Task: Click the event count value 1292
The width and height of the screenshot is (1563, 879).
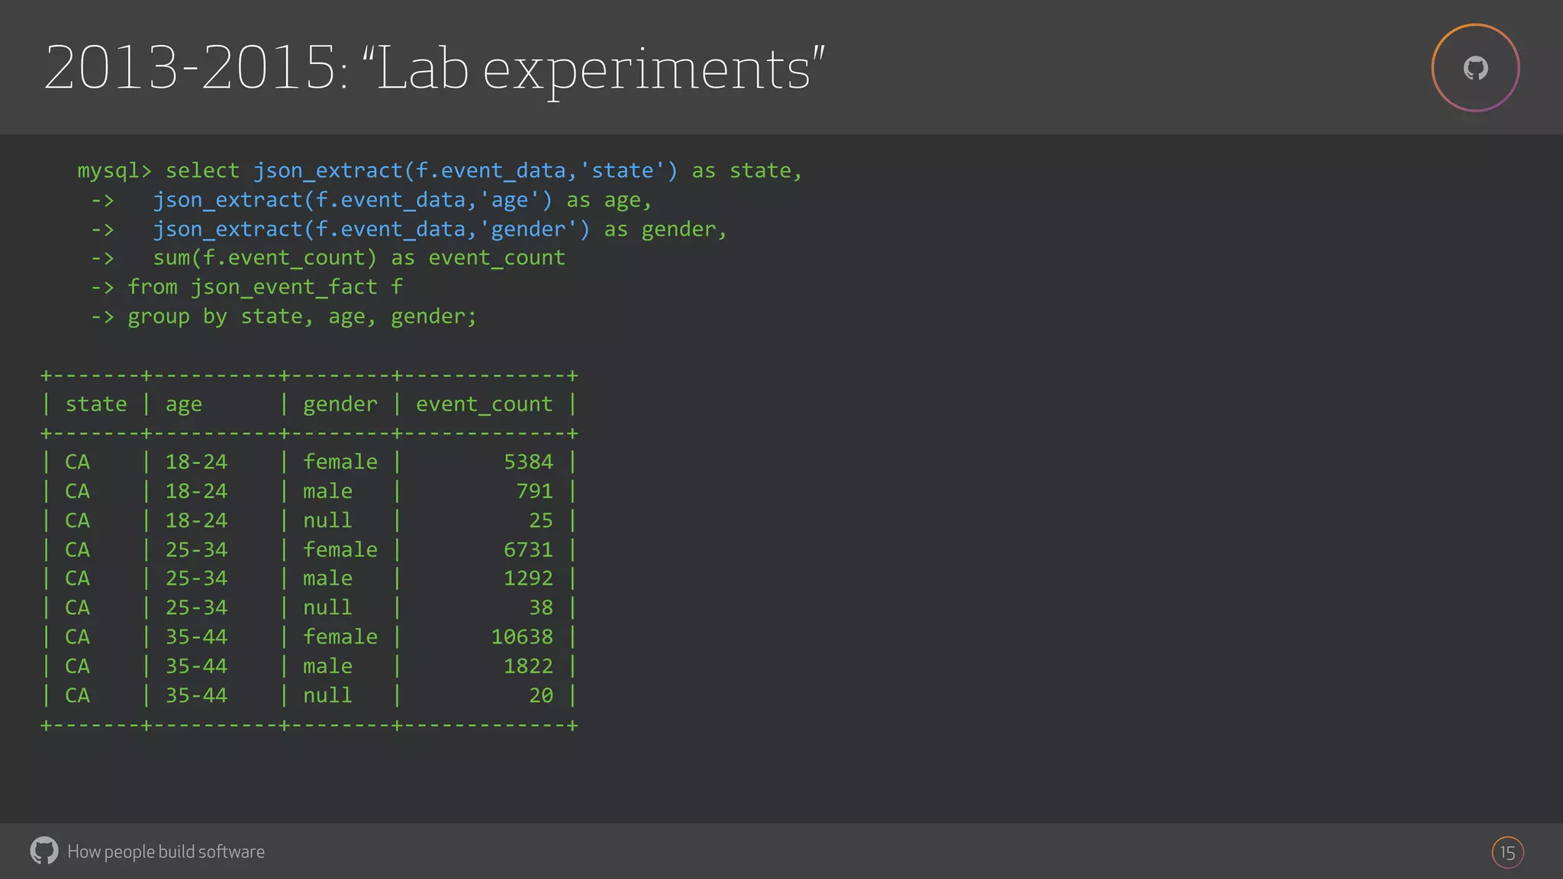Action: 528,578
